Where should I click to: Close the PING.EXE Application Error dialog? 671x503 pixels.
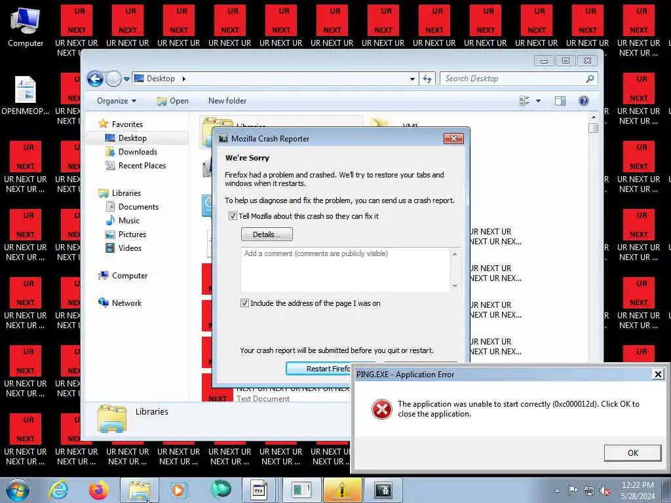tap(658, 375)
